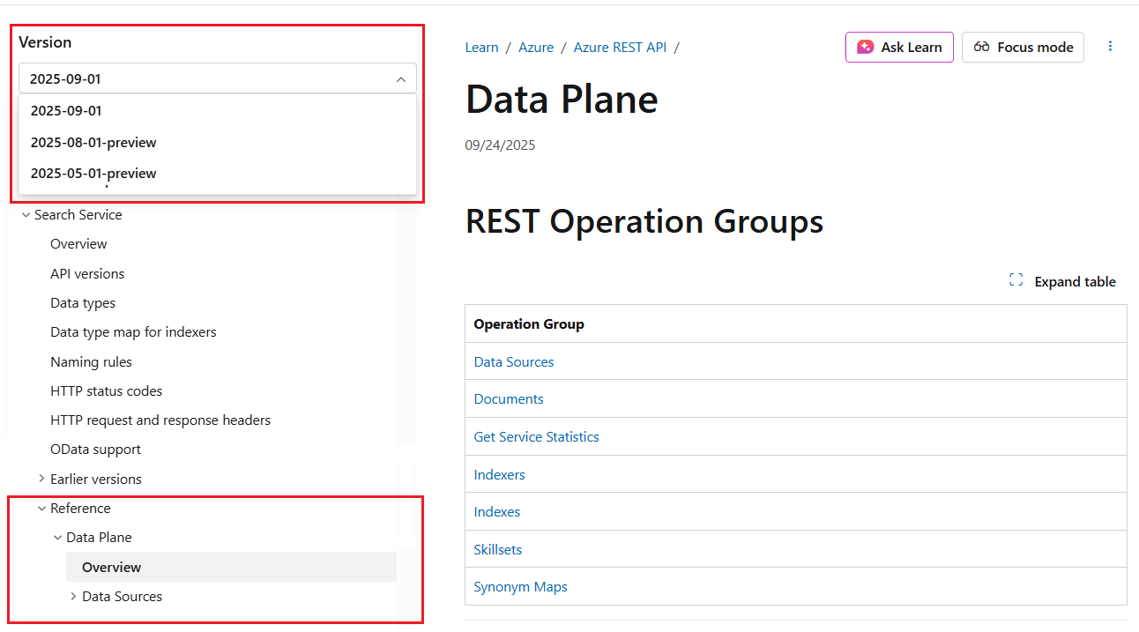Click the Azure breadcrumb link
This screenshot has height=632, width=1139.
coord(536,48)
